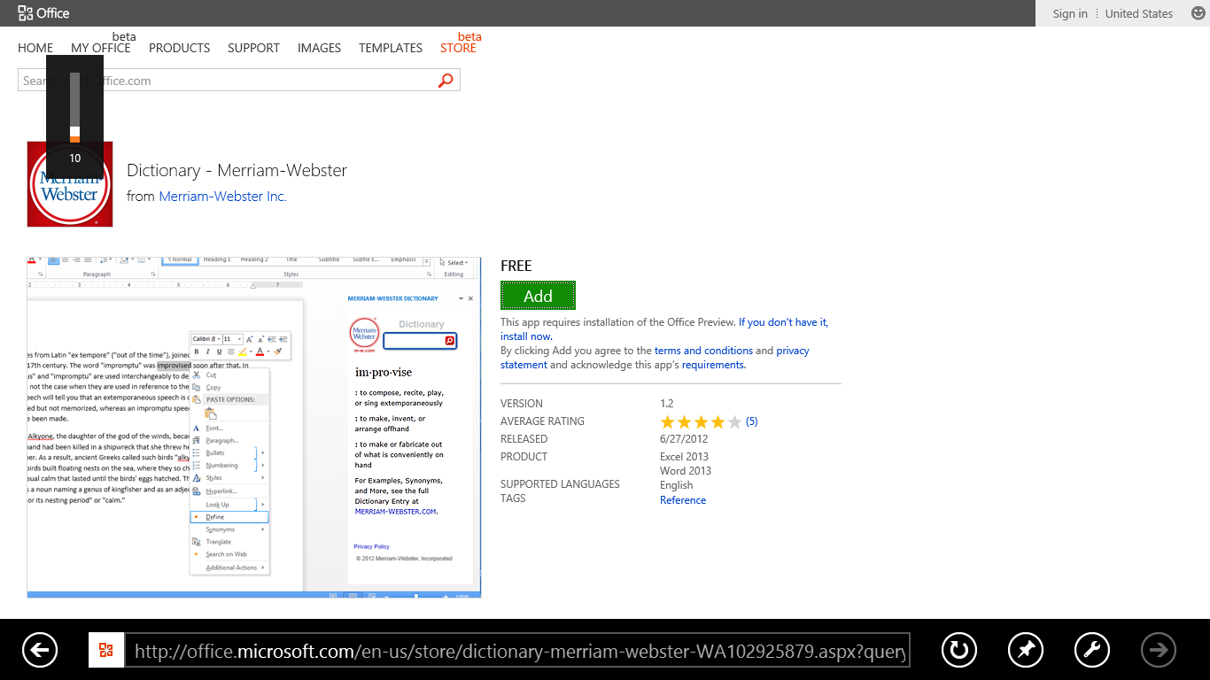This screenshot has width=1210, height=680.
Task: Pin this site using the pin icon
Action: coord(1025,651)
